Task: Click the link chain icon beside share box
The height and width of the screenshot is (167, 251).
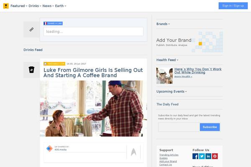Action: (x=31, y=29)
